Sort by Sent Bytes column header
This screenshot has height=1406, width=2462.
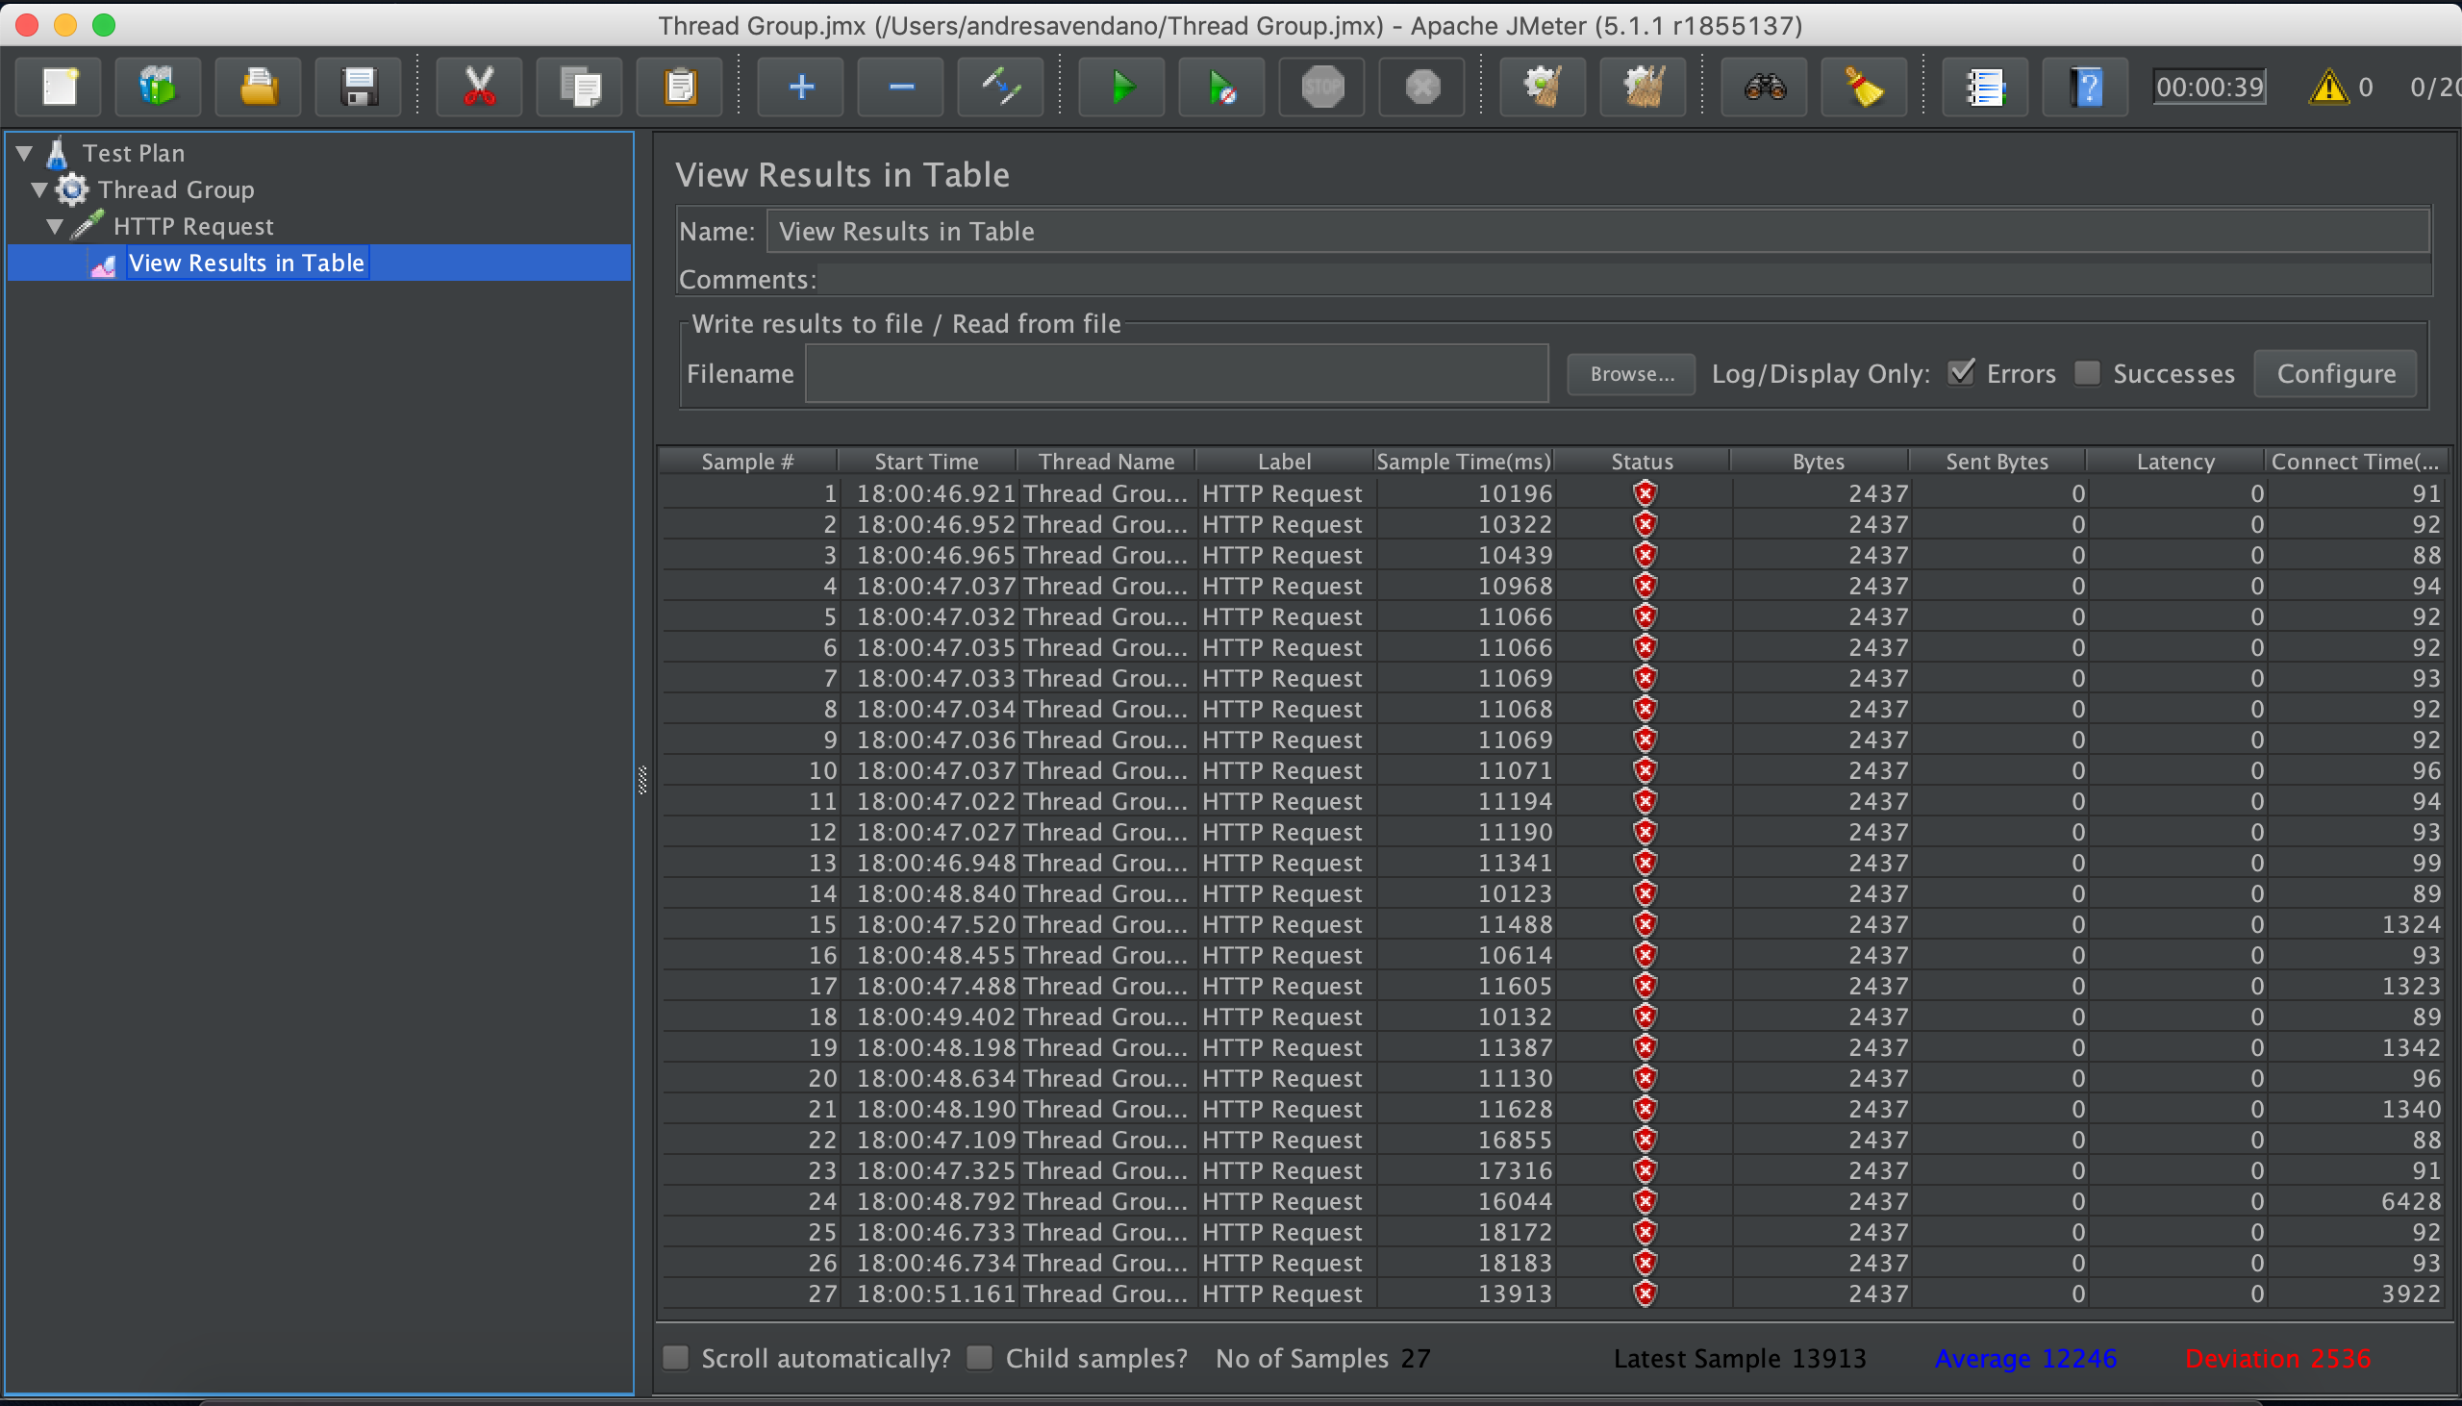point(1997,462)
